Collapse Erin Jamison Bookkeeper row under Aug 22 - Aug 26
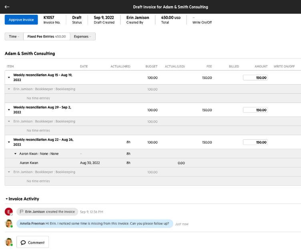Viewport: 301px width, 252px height. [9, 172]
